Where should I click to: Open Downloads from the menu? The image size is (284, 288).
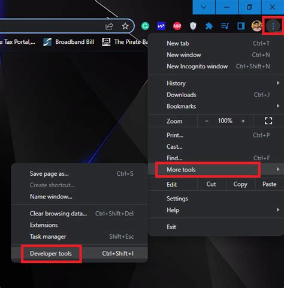point(216,95)
